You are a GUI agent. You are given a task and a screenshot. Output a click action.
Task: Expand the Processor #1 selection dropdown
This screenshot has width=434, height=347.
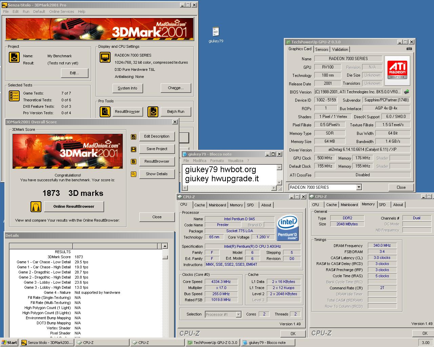(238, 314)
